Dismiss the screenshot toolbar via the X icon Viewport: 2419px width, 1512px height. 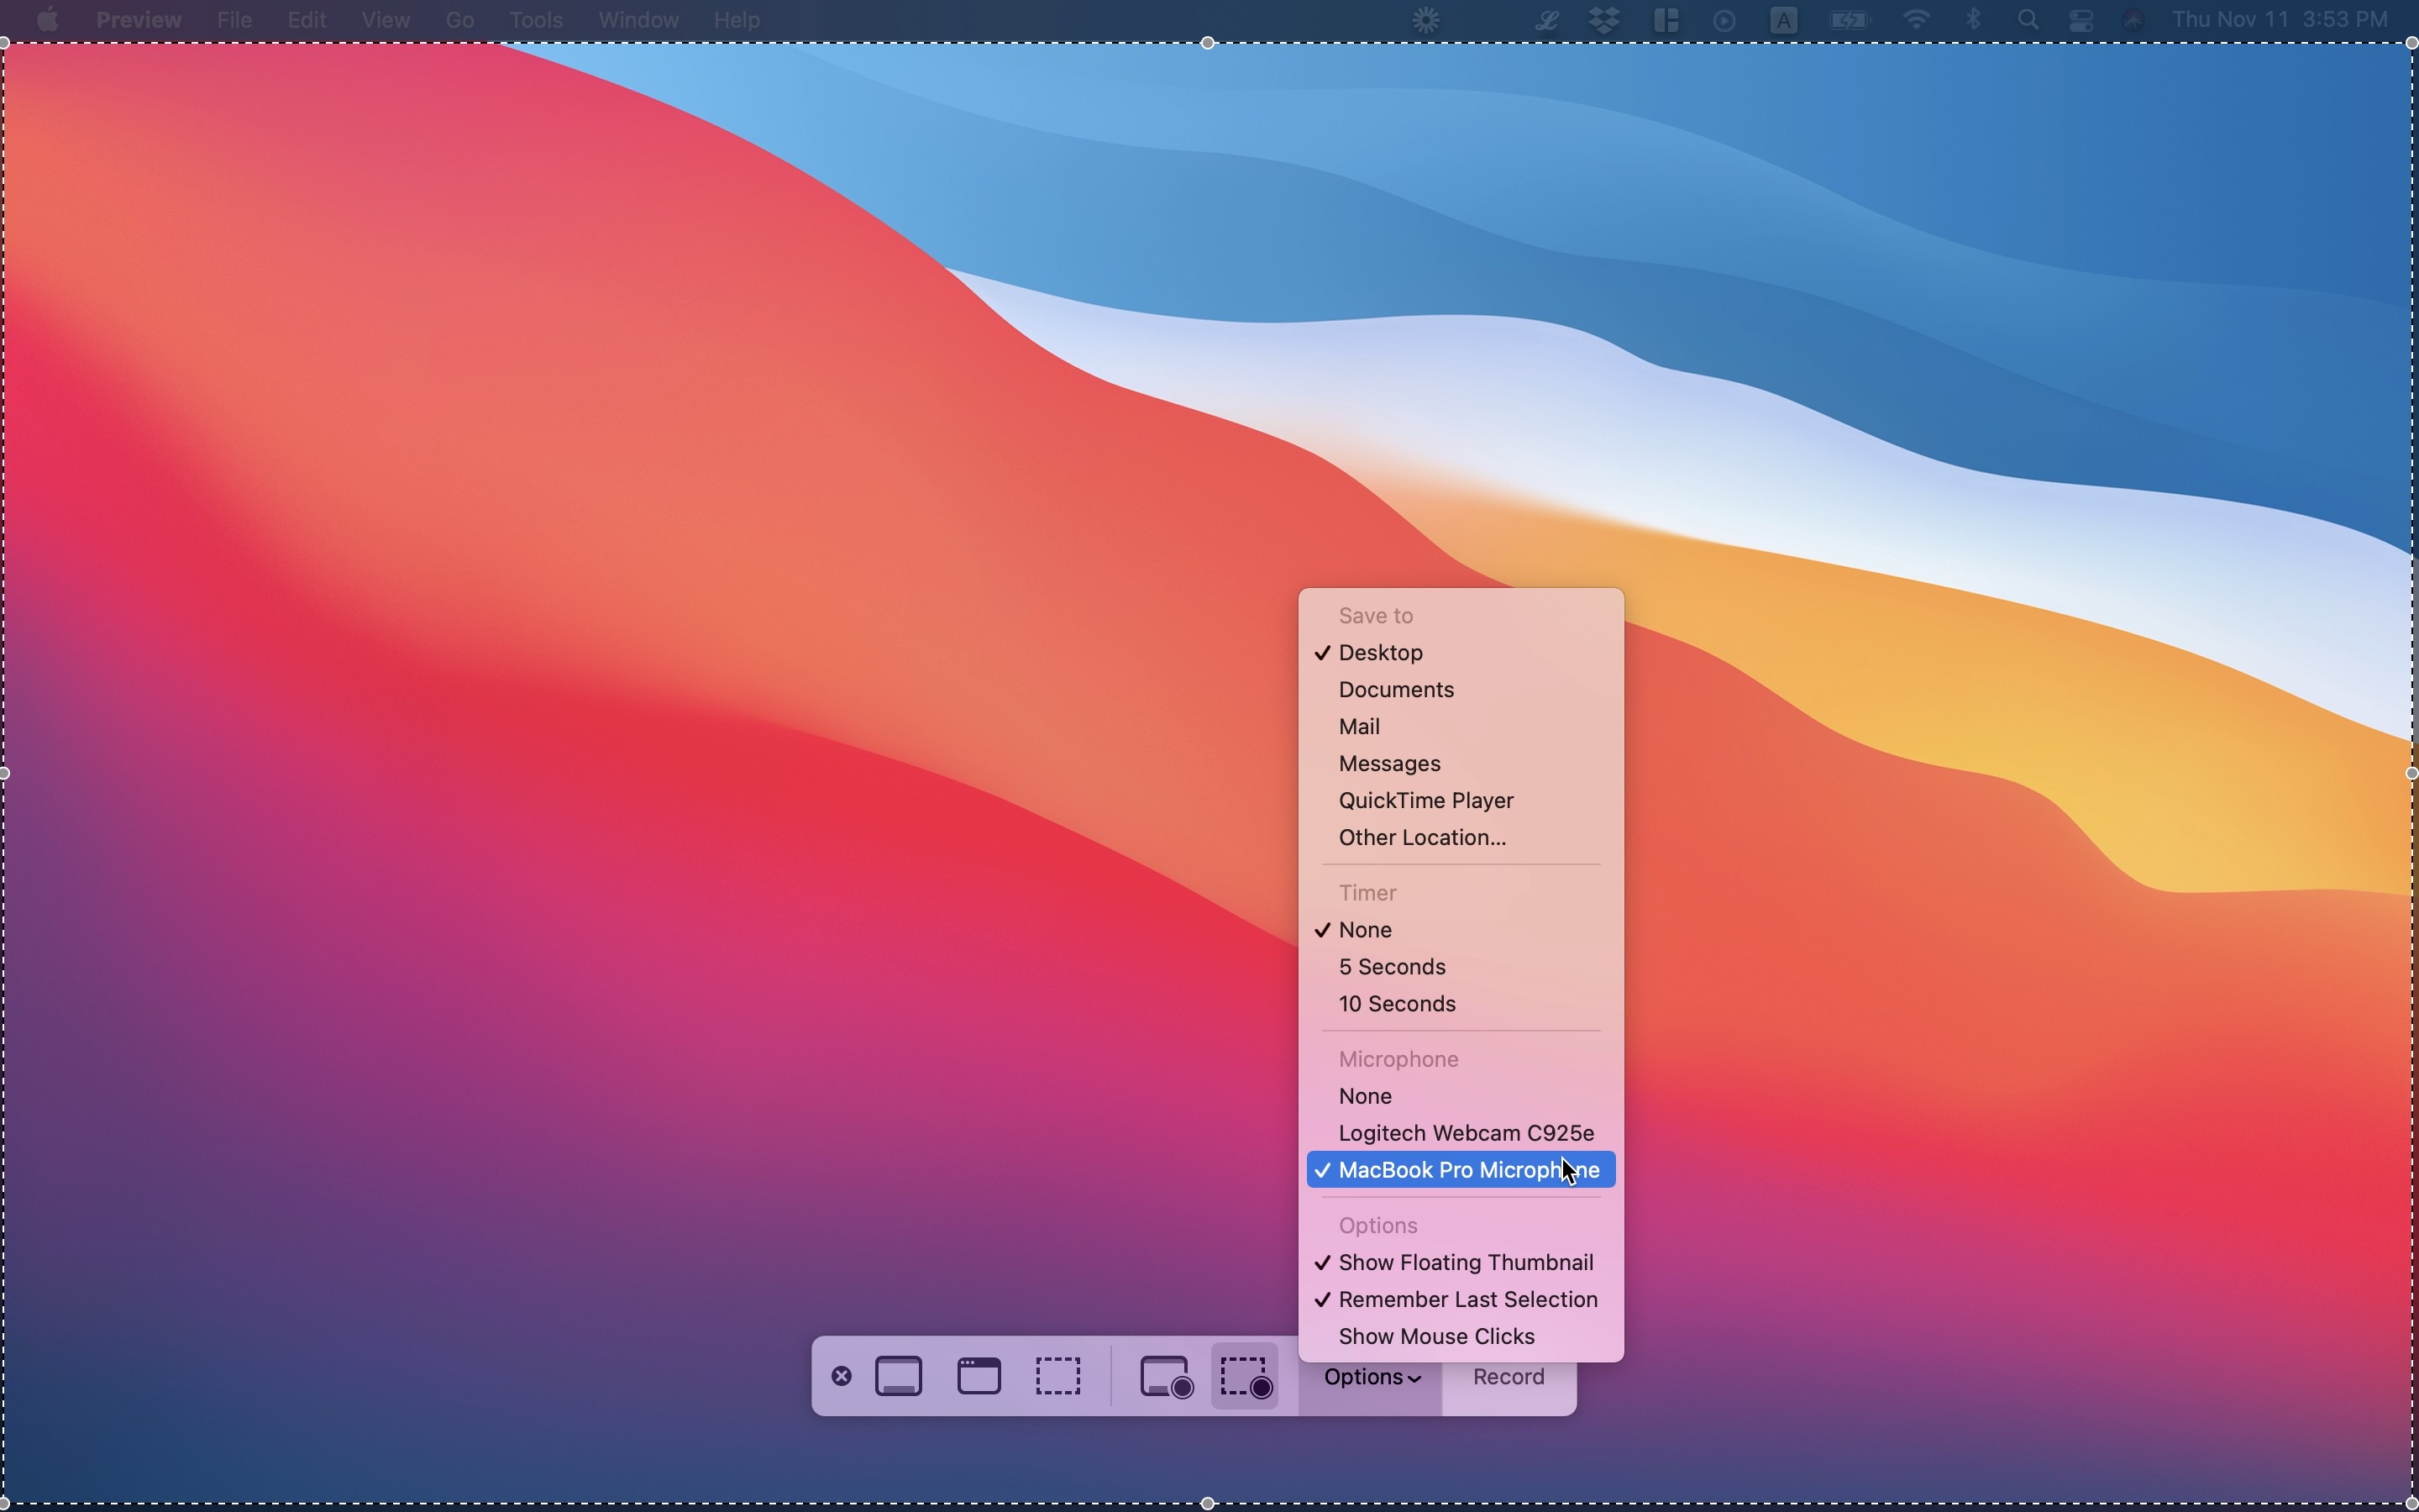[841, 1375]
